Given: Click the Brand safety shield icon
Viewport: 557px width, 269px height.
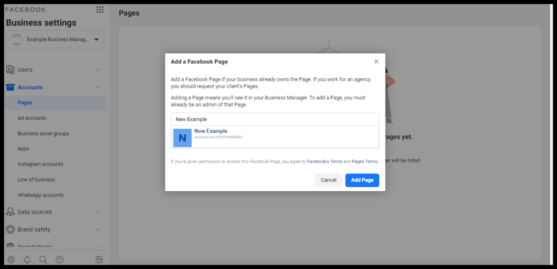Looking at the screenshot, I should tap(10, 229).
